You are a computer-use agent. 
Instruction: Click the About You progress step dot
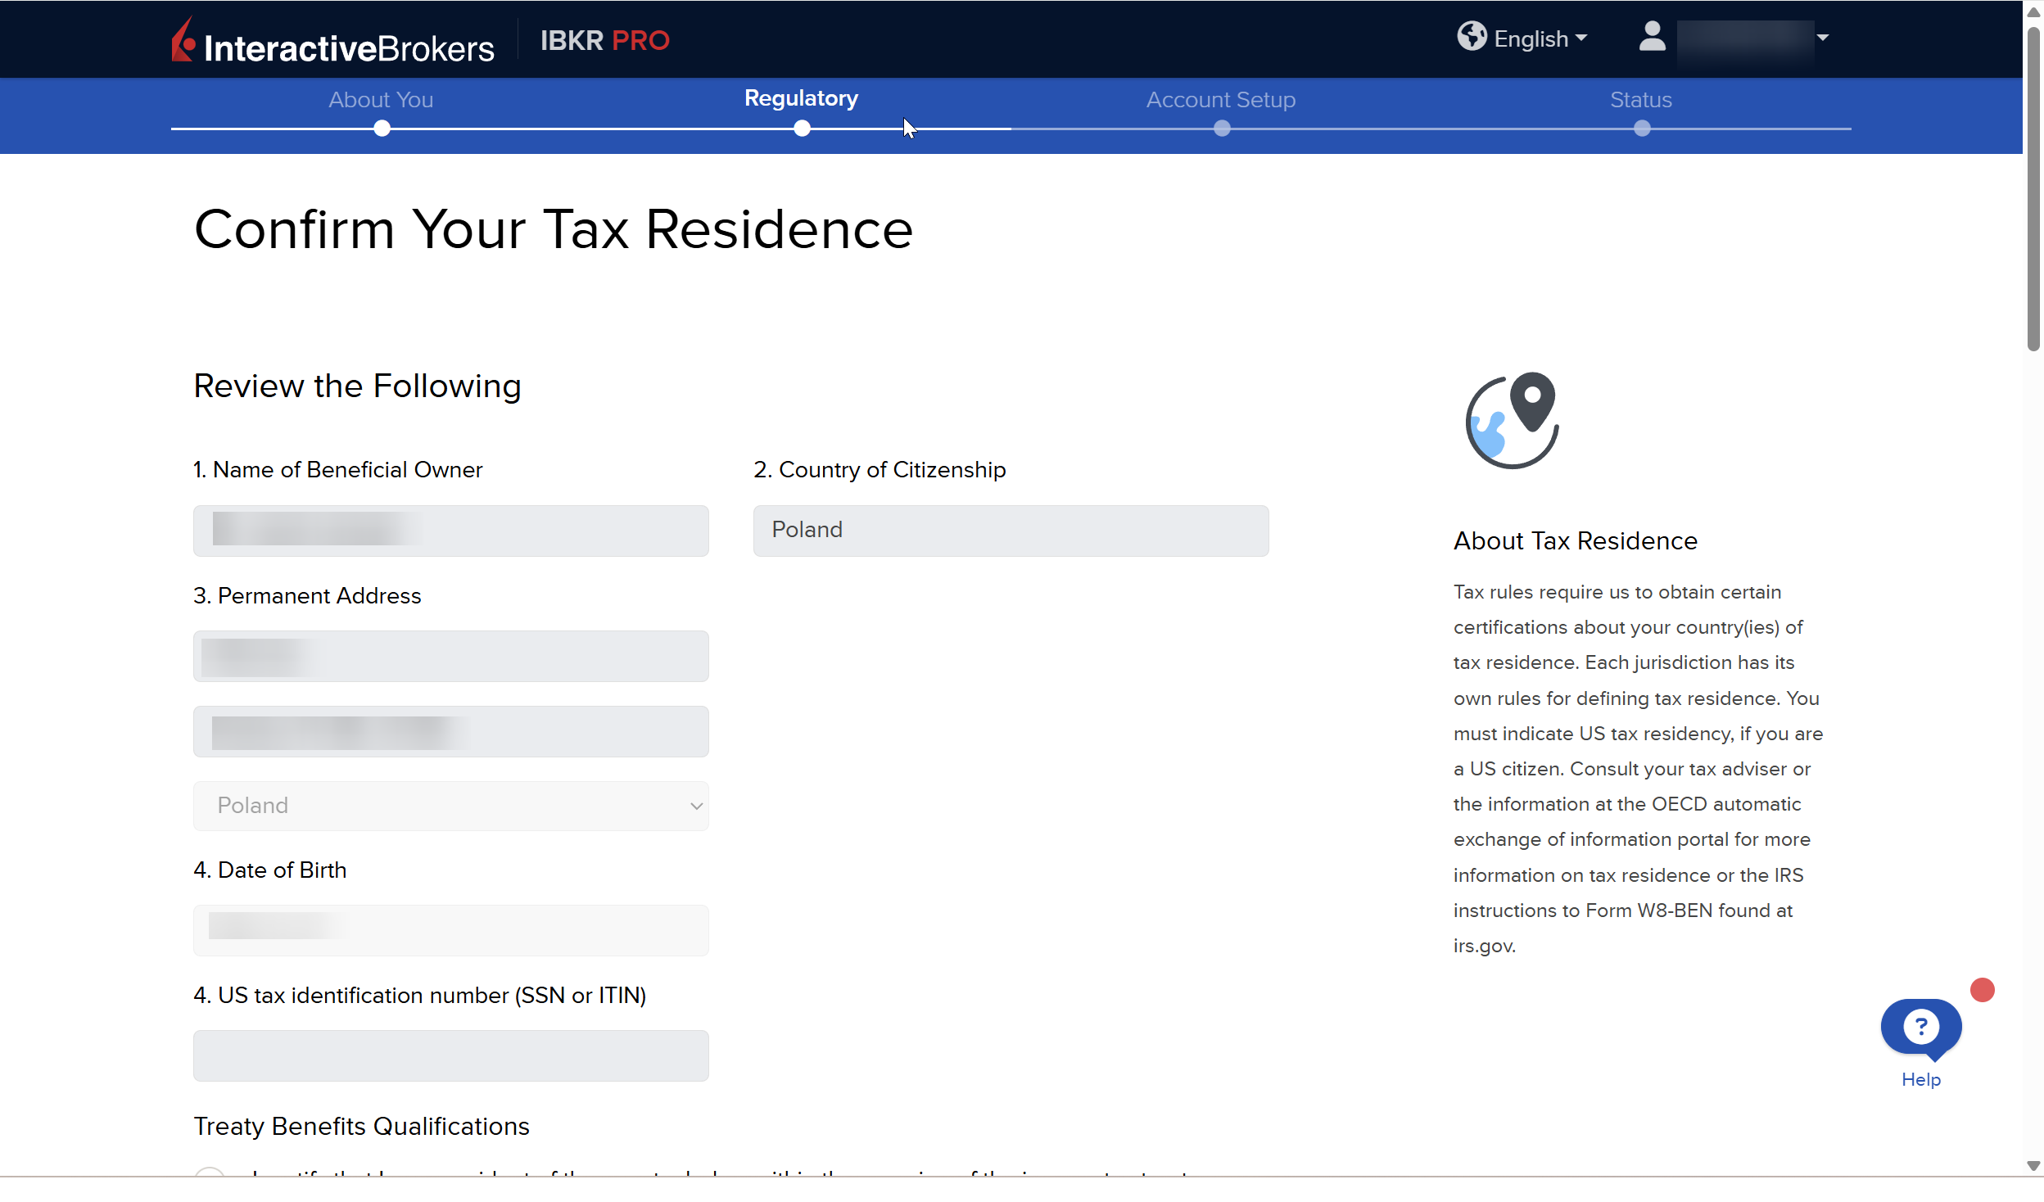382,129
